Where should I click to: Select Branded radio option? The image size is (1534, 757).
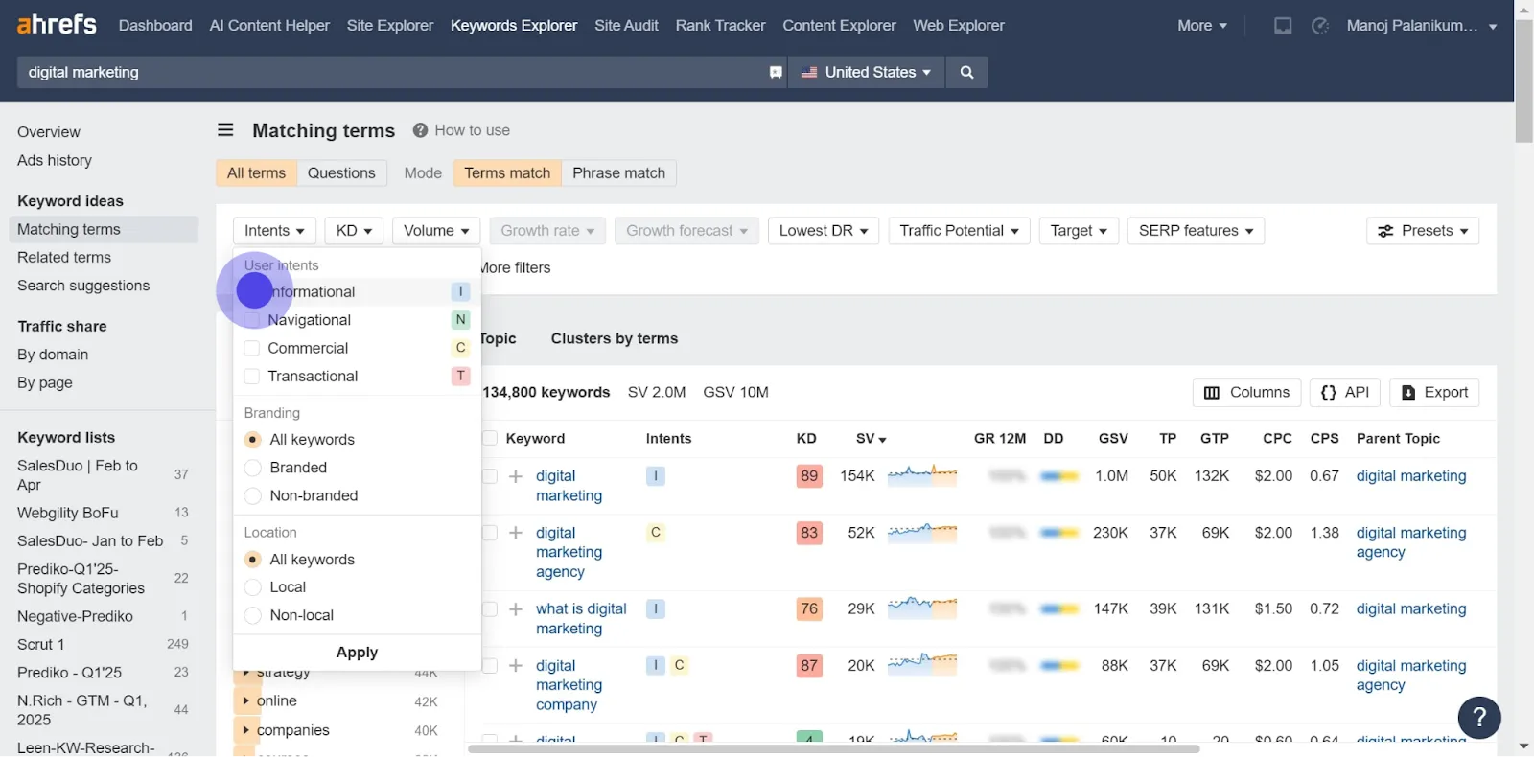point(253,468)
